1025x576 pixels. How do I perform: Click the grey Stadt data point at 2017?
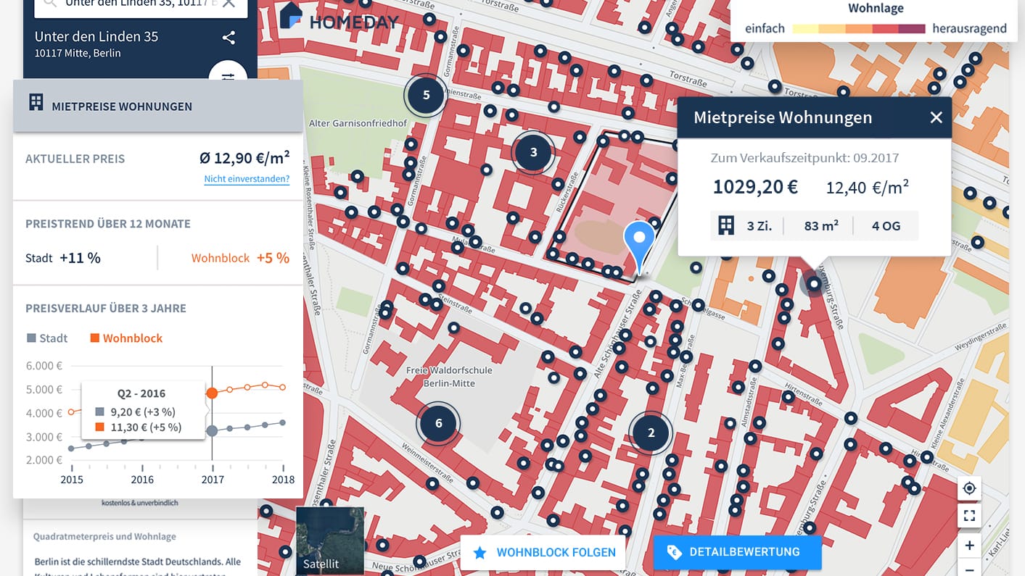212,431
